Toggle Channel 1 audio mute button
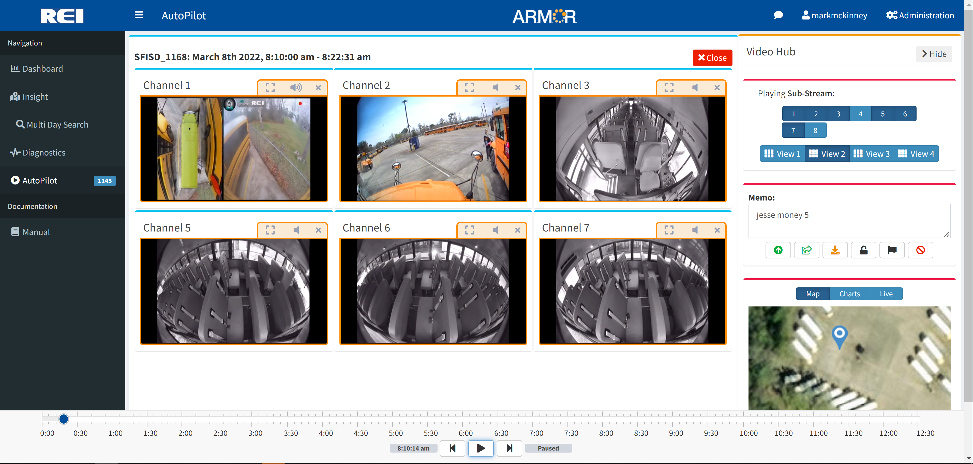973x464 pixels. (296, 87)
